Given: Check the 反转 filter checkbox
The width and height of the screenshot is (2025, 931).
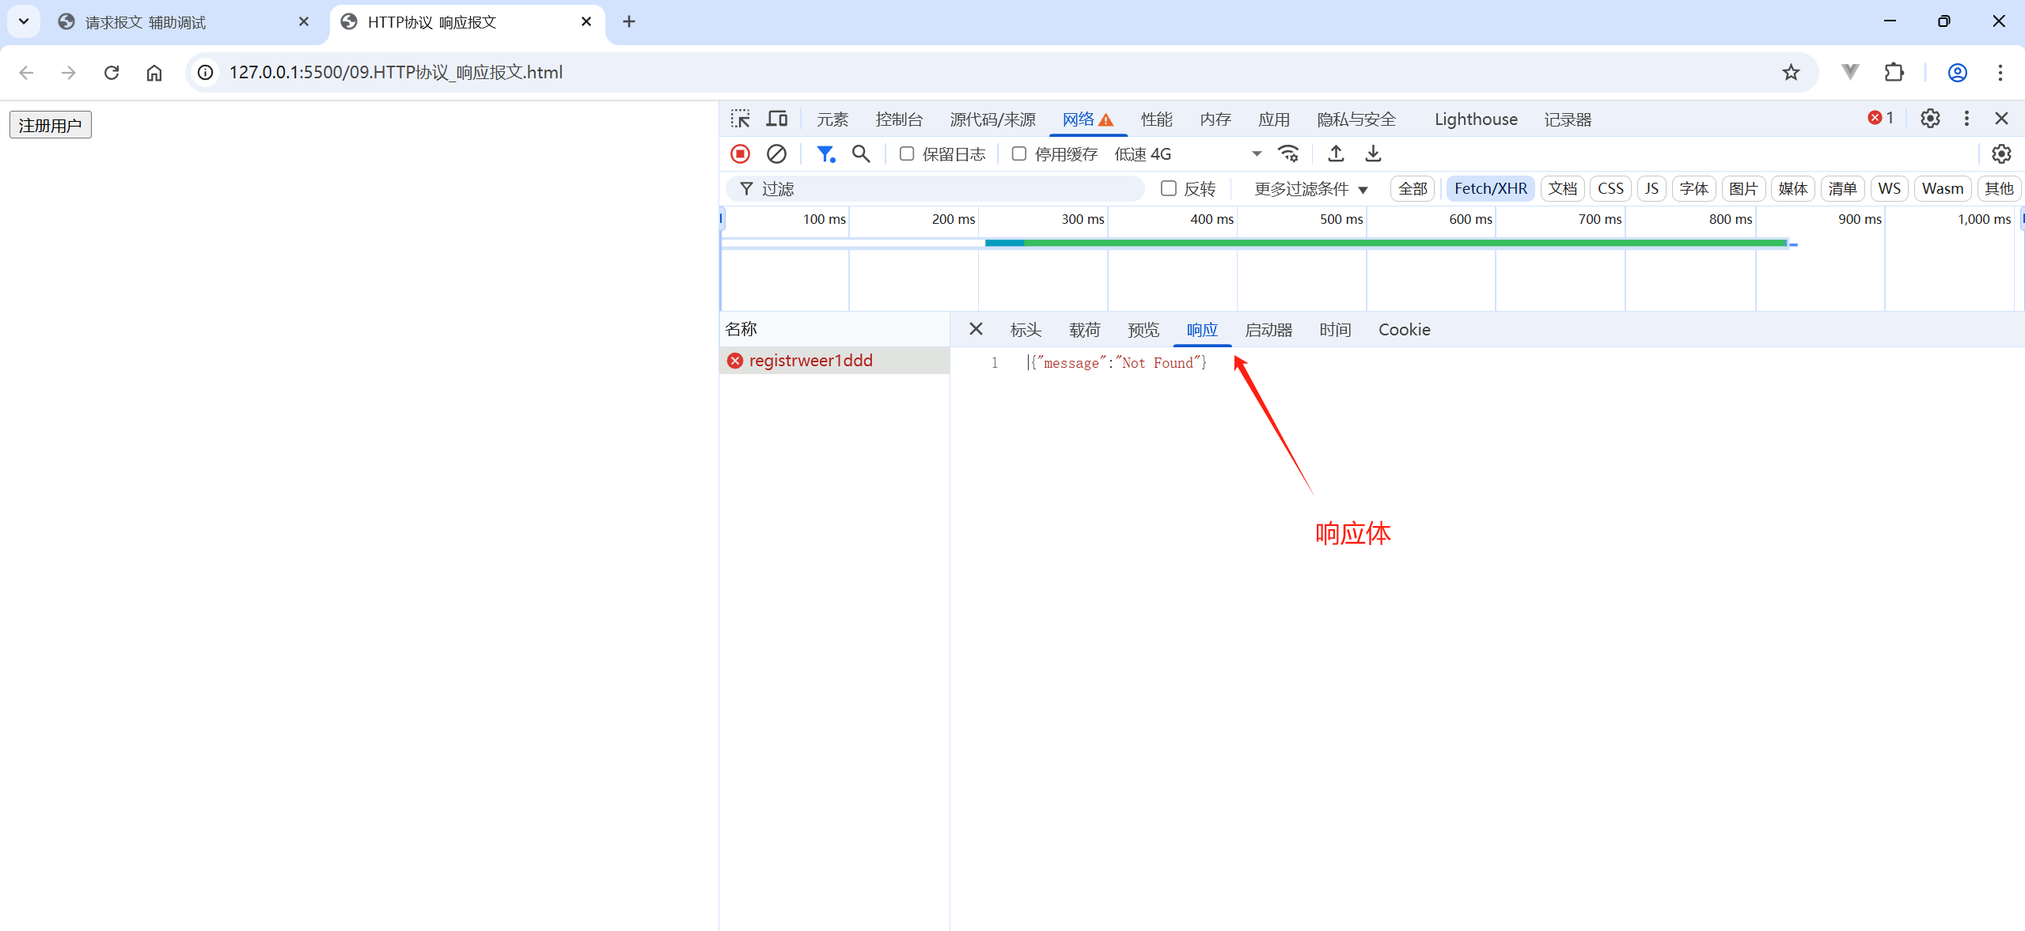Looking at the screenshot, I should [x=1168, y=188].
